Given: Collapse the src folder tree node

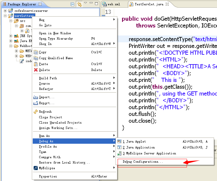Looking at the screenshot, I should click(11, 21).
